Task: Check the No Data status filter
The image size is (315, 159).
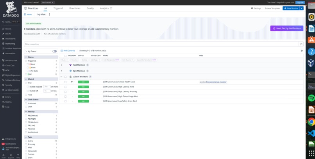Action: click(x=28, y=71)
